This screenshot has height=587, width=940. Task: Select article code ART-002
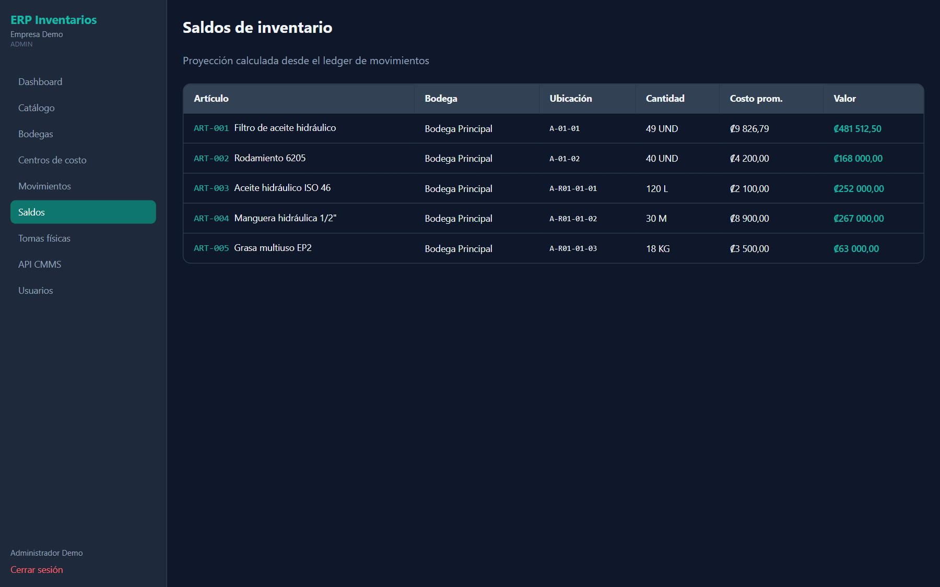[211, 159]
